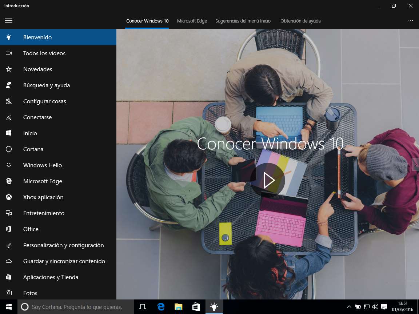Screen dimensions: 419x314
Task: Click the Task View taskbar button
Action: coord(143,307)
